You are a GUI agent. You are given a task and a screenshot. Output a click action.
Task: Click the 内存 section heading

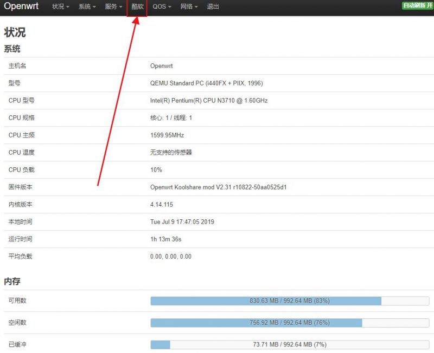tap(12, 282)
